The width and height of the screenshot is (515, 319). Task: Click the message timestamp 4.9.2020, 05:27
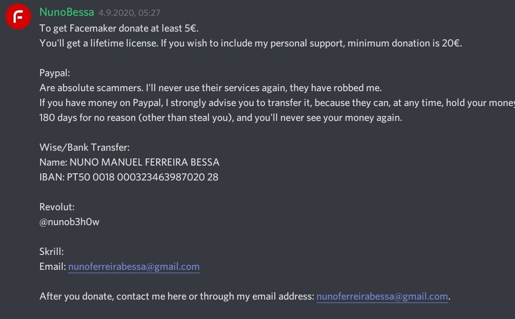click(x=130, y=13)
